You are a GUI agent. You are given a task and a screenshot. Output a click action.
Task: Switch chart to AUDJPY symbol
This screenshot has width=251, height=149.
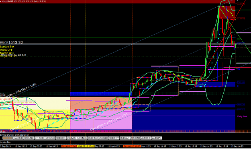[x=156, y=138]
